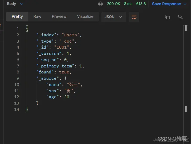The image size is (191, 144).
Task: Click the "1001" id value
Action: (x=62, y=47)
